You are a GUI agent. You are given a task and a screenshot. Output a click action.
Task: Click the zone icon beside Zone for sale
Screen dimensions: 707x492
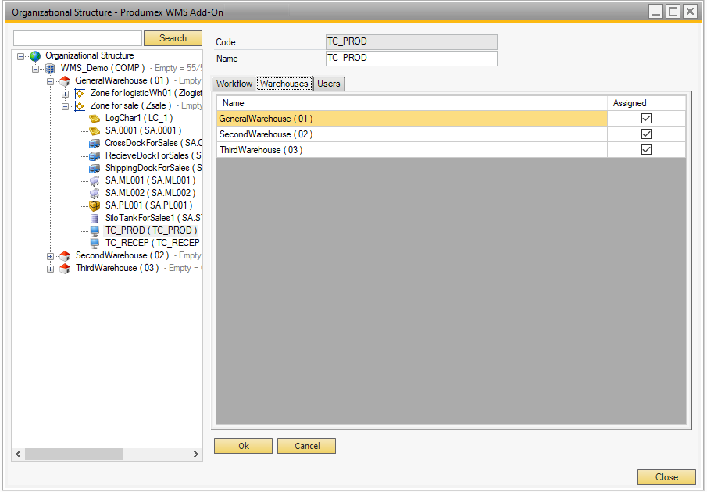80,105
